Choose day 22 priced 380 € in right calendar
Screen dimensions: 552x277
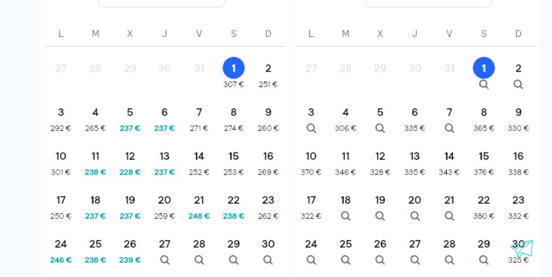[483, 207]
